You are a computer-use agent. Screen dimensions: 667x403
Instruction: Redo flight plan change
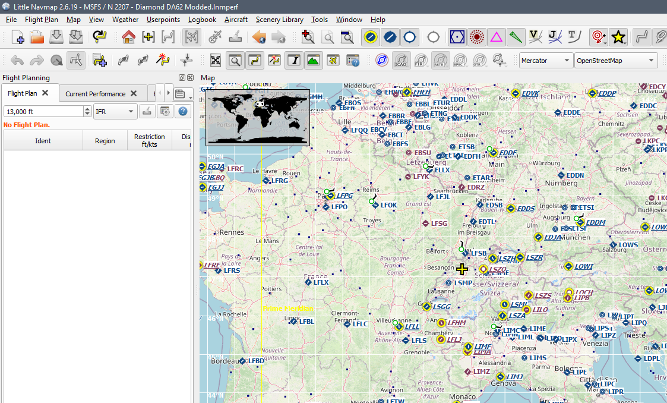[x=37, y=61]
